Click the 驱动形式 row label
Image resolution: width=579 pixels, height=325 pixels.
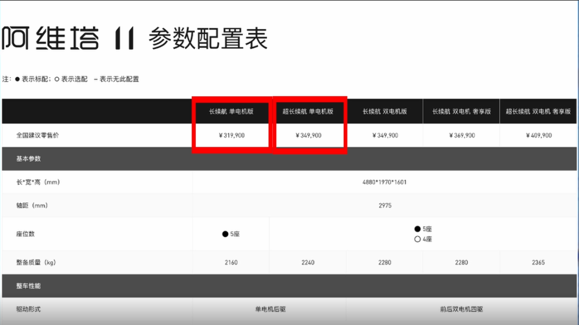28,309
